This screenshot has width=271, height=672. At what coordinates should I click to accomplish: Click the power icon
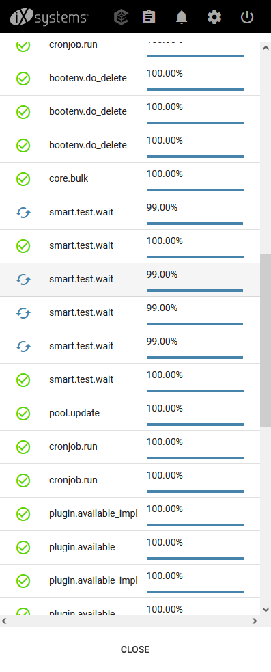click(x=247, y=17)
